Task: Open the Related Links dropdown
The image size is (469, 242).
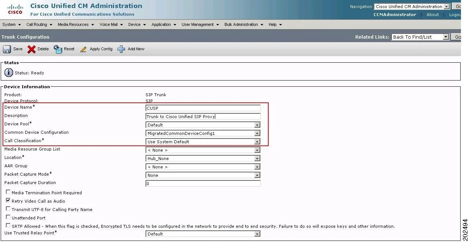Action: (x=420, y=37)
